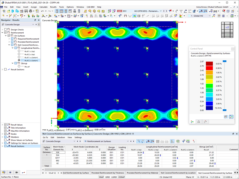Viewport: 239px width, 179px height.
Task: Jump to the first table page arrow
Action: point(43,173)
